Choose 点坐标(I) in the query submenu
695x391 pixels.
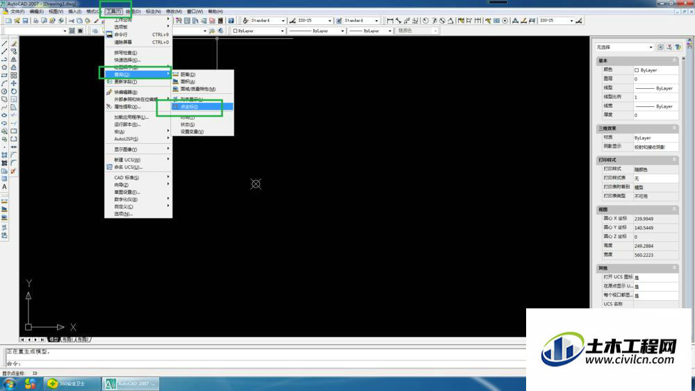coord(202,107)
